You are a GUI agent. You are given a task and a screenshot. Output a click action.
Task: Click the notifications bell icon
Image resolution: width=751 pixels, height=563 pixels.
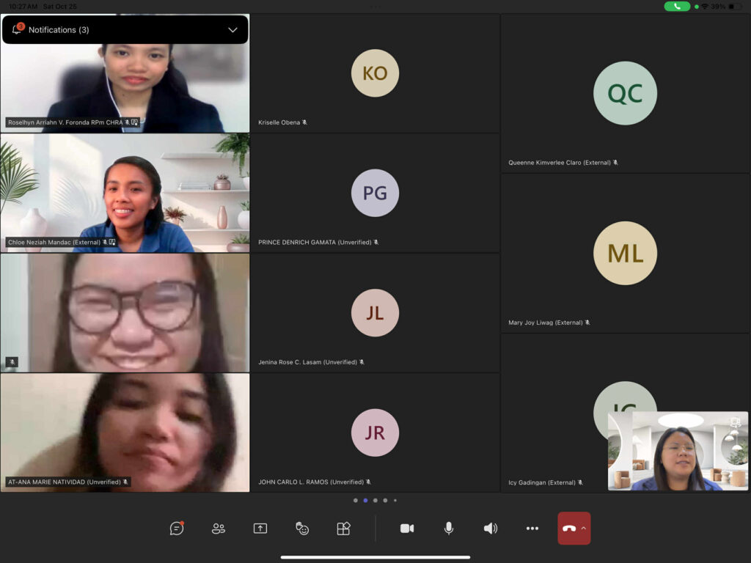click(18, 29)
